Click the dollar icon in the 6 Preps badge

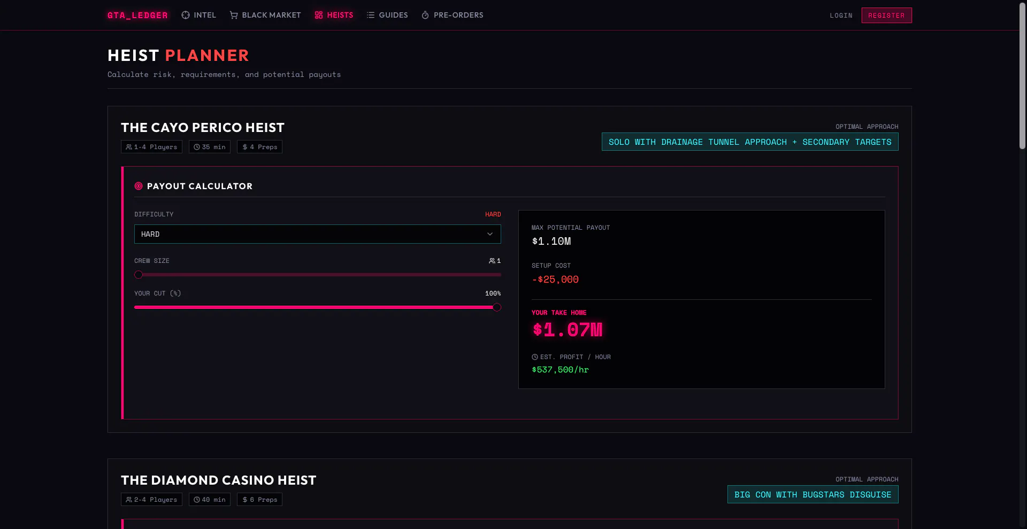(x=245, y=500)
